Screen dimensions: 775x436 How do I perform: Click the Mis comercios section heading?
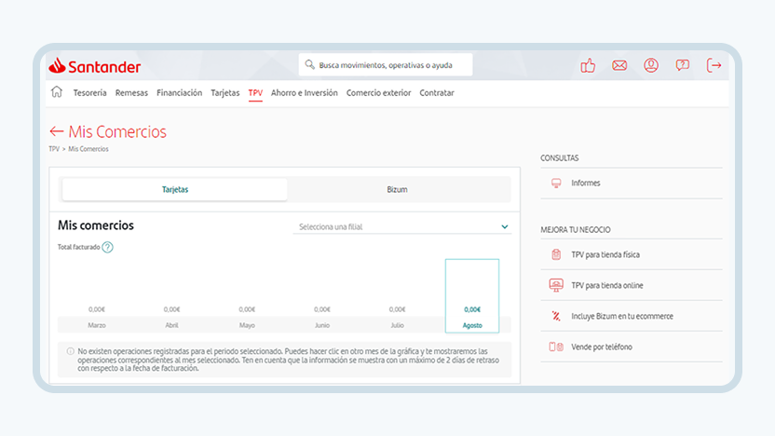coord(96,225)
